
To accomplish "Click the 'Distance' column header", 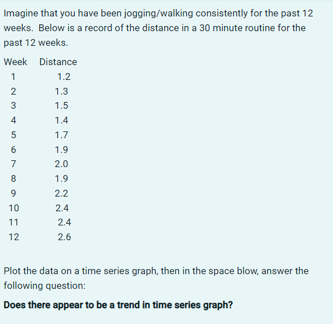I will pos(58,62).
